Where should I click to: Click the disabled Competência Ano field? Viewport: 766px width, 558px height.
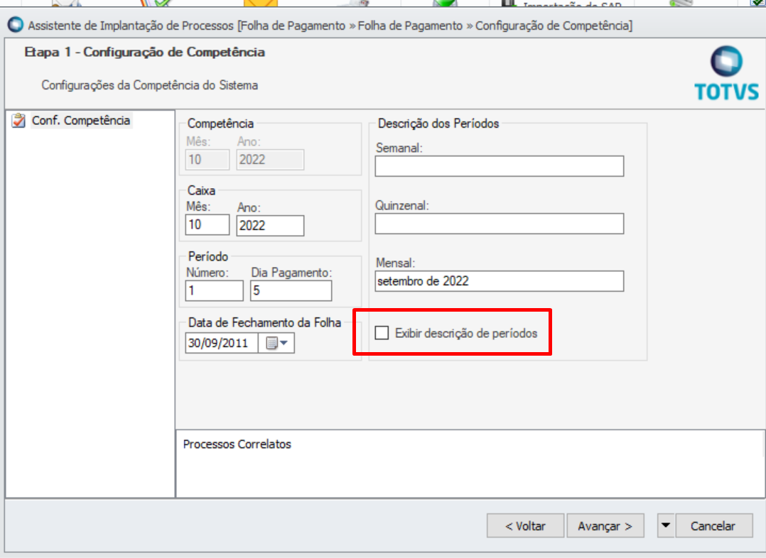(x=270, y=160)
